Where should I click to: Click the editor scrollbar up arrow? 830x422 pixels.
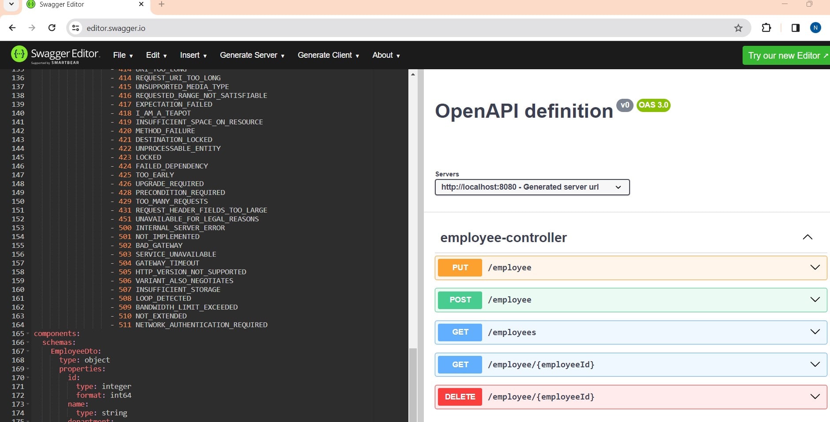coord(413,74)
